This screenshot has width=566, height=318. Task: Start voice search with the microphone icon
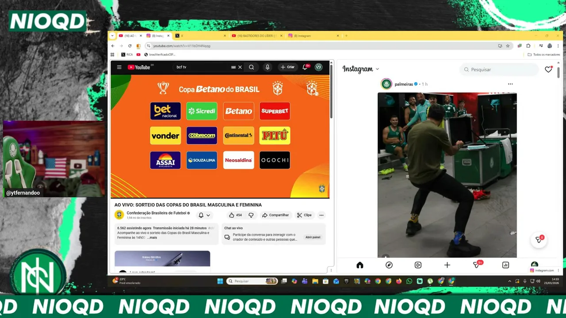267,67
